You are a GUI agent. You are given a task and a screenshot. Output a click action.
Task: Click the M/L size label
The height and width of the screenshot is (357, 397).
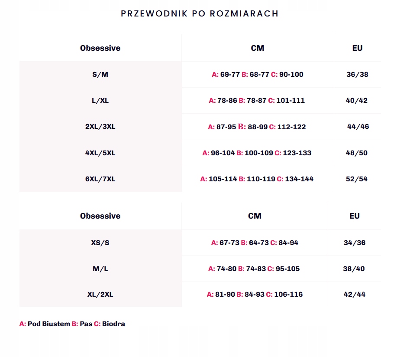[100, 269]
